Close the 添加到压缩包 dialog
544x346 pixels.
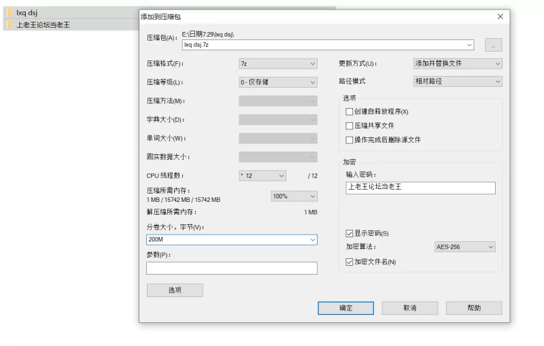click(500, 16)
